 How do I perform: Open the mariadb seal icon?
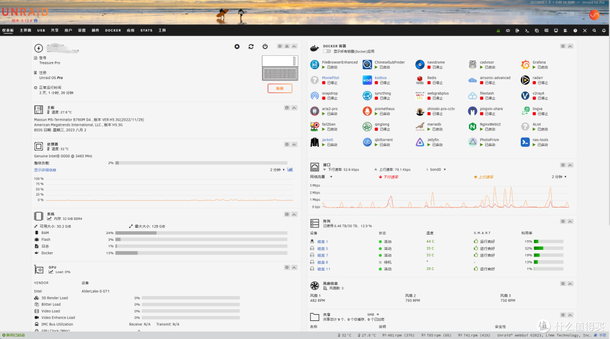coord(420,126)
